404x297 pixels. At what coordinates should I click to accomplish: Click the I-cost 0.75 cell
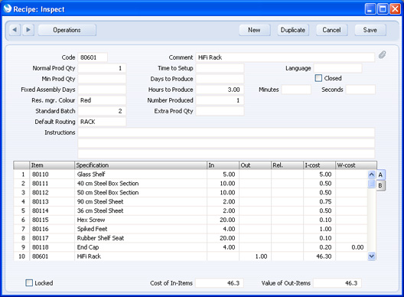(320, 202)
